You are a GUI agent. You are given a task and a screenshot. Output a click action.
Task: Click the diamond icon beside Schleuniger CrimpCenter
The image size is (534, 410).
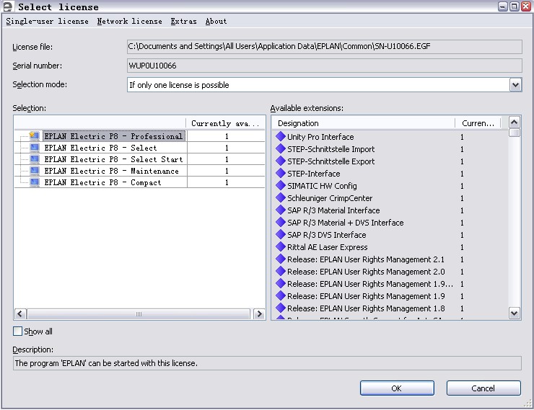click(281, 198)
